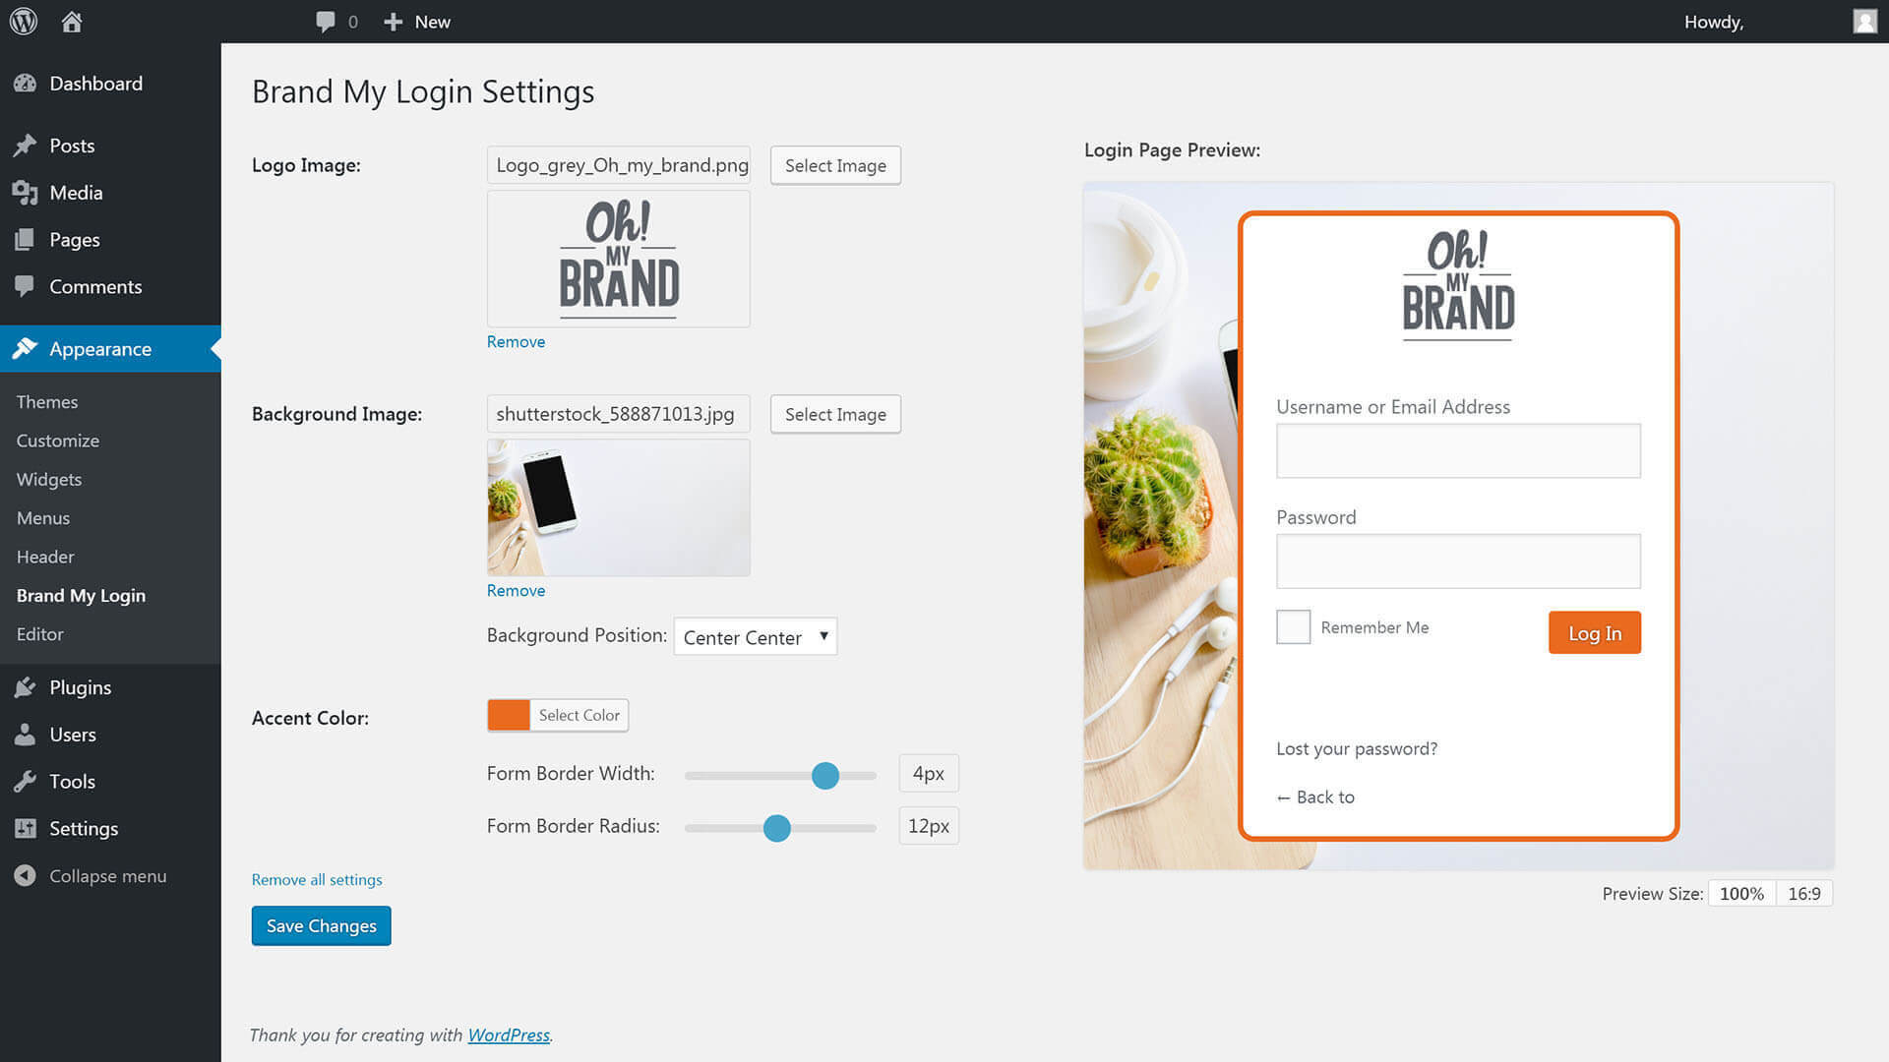Check the Remember Me checkbox in the preview

pyautogui.click(x=1292, y=626)
